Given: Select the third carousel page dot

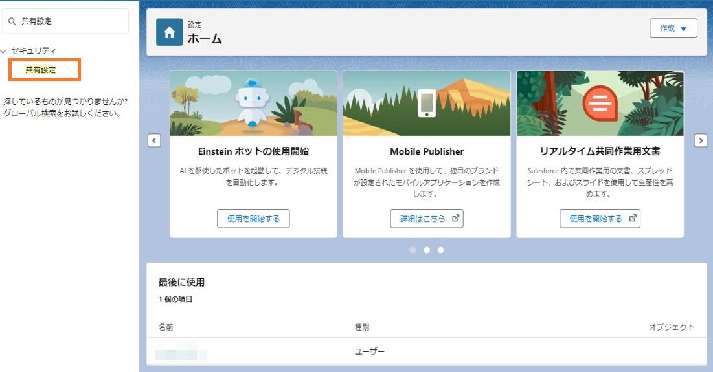Looking at the screenshot, I should tap(440, 250).
